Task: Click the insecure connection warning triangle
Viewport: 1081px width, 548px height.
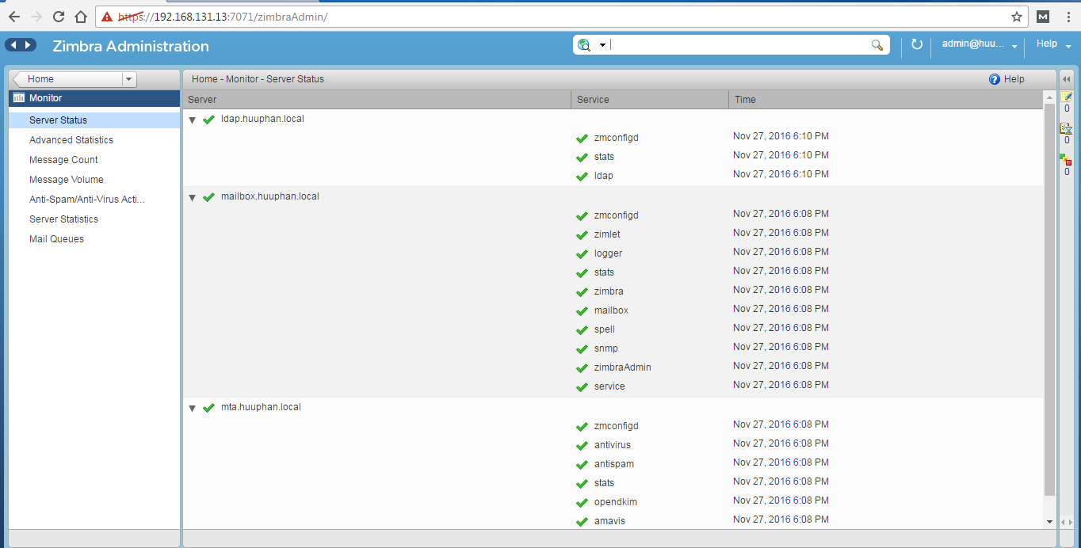Action: (x=107, y=17)
